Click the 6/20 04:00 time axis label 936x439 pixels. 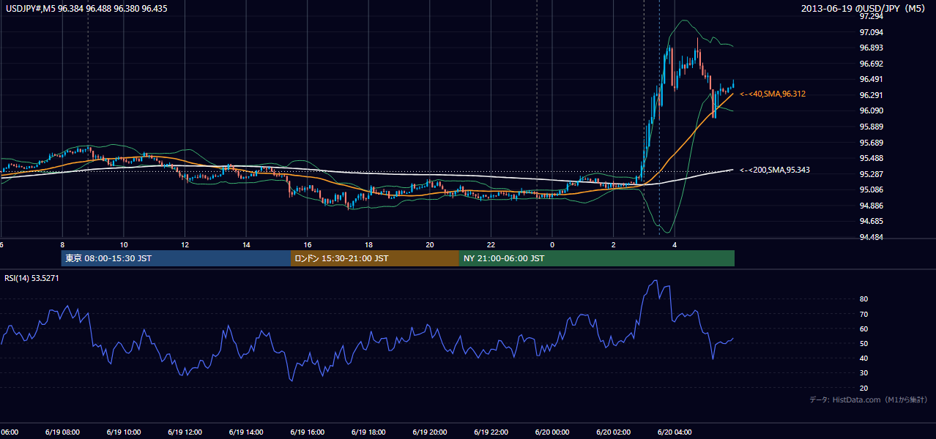675,432
